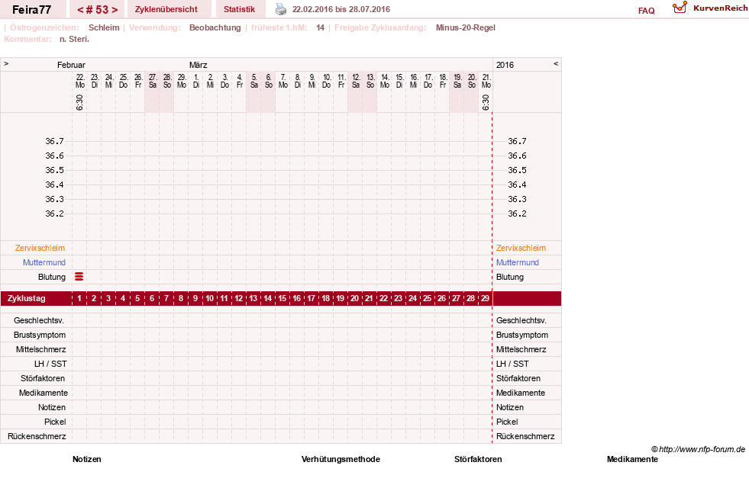
Task: Click the date range 22.02.2016 bis 28.07.2016
Action: point(341,9)
